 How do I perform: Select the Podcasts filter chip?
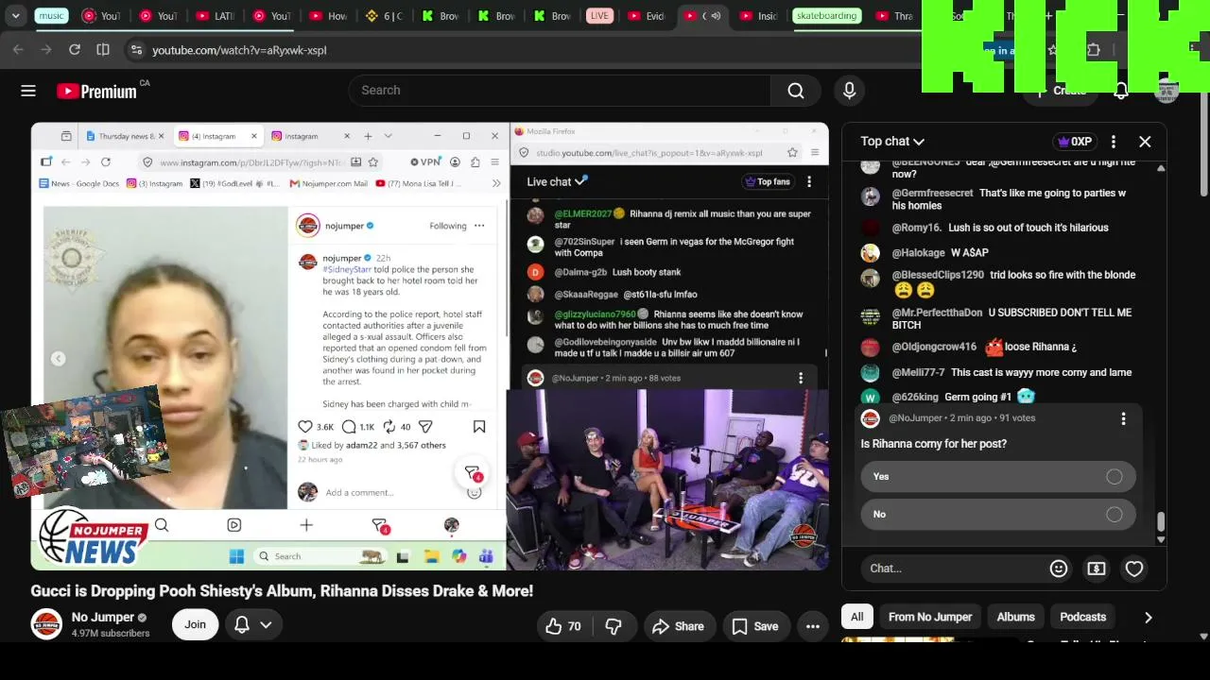(x=1083, y=618)
